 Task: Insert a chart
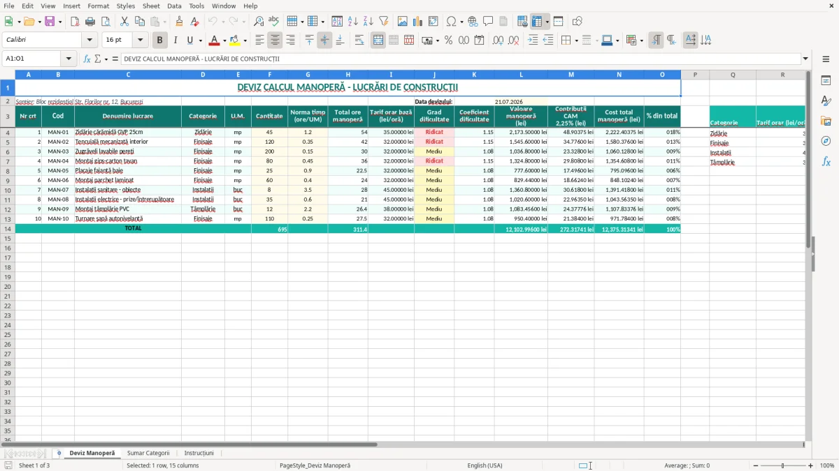pyautogui.click(x=418, y=22)
